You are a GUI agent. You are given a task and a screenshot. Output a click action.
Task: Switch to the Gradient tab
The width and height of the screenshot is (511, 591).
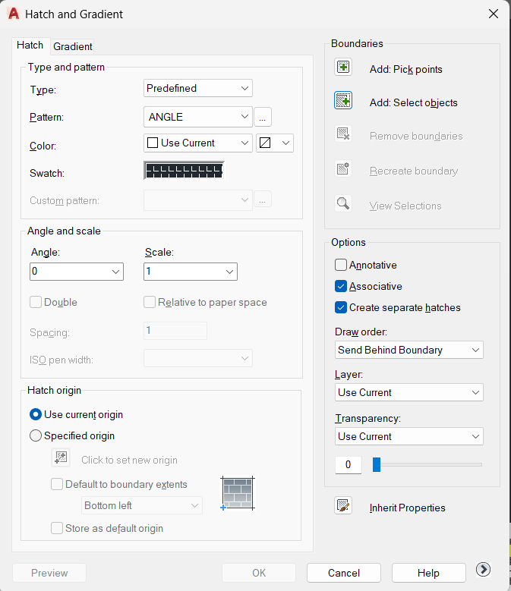tap(72, 46)
